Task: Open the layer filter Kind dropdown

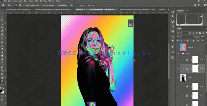Action: [x=182, y=33]
